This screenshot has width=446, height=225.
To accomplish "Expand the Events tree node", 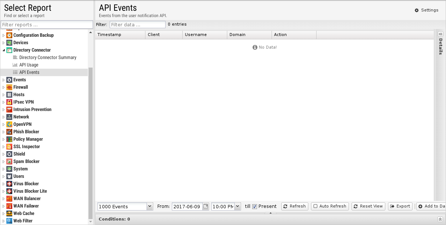I will click(x=4, y=80).
